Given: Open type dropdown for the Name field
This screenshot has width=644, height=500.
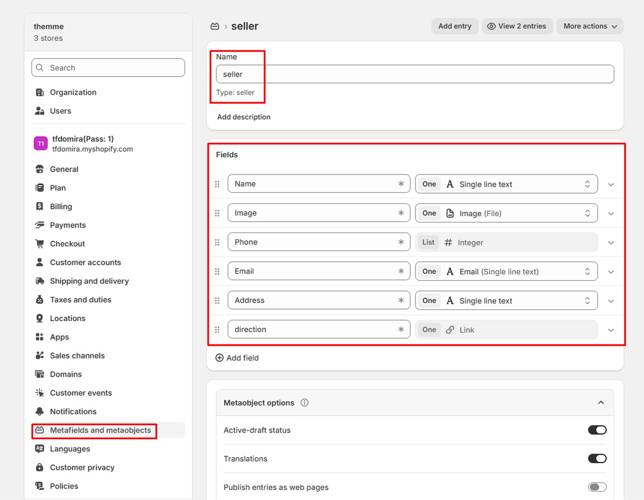Looking at the screenshot, I should [x=506, y=184].
